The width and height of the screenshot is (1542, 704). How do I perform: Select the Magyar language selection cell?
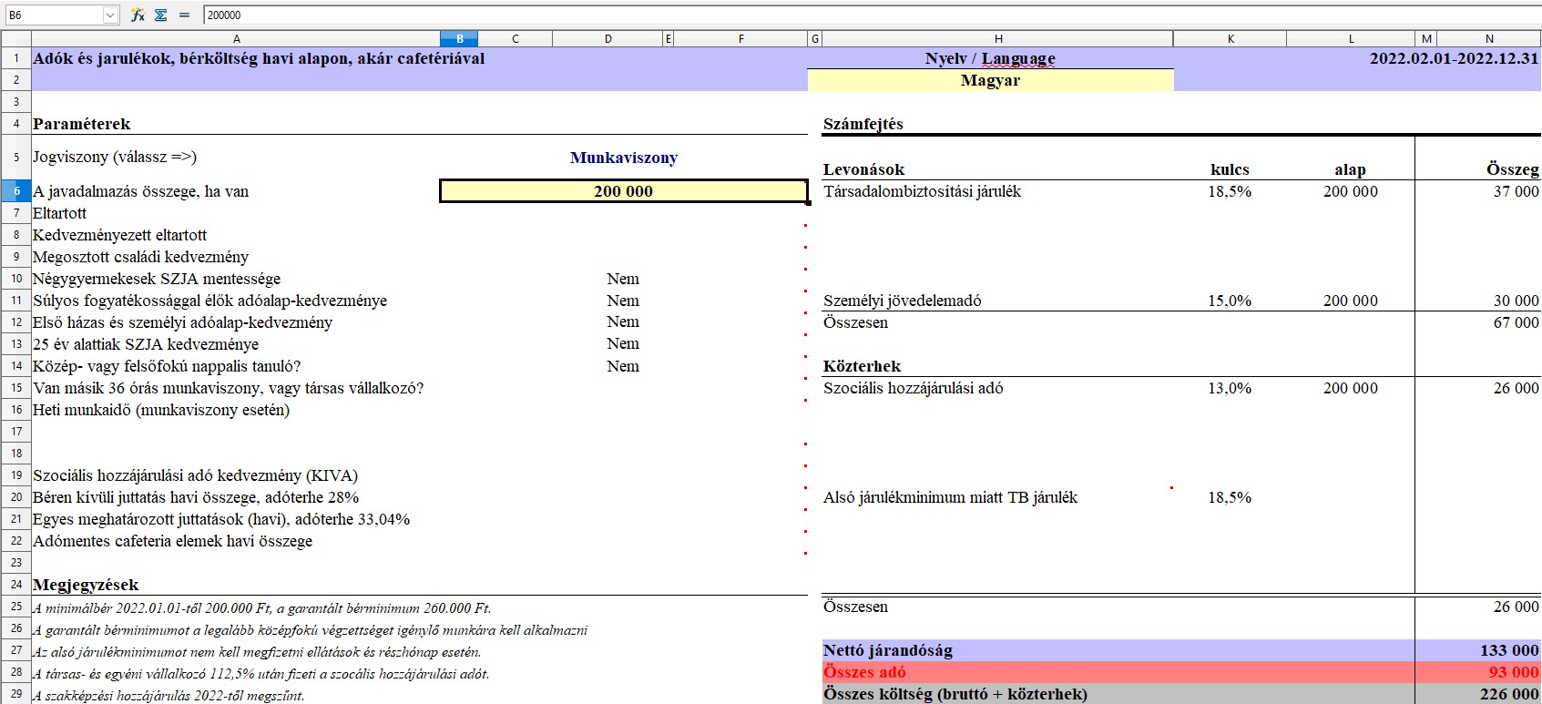pos(990,80)
